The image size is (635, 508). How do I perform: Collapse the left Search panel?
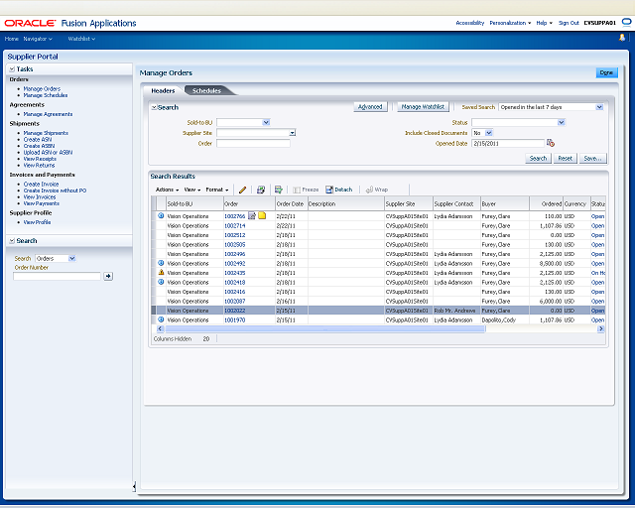coord(12,241)
